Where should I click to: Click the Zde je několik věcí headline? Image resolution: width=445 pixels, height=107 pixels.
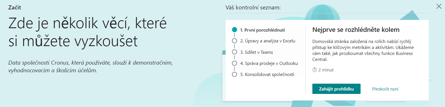[x=87, y=33]
